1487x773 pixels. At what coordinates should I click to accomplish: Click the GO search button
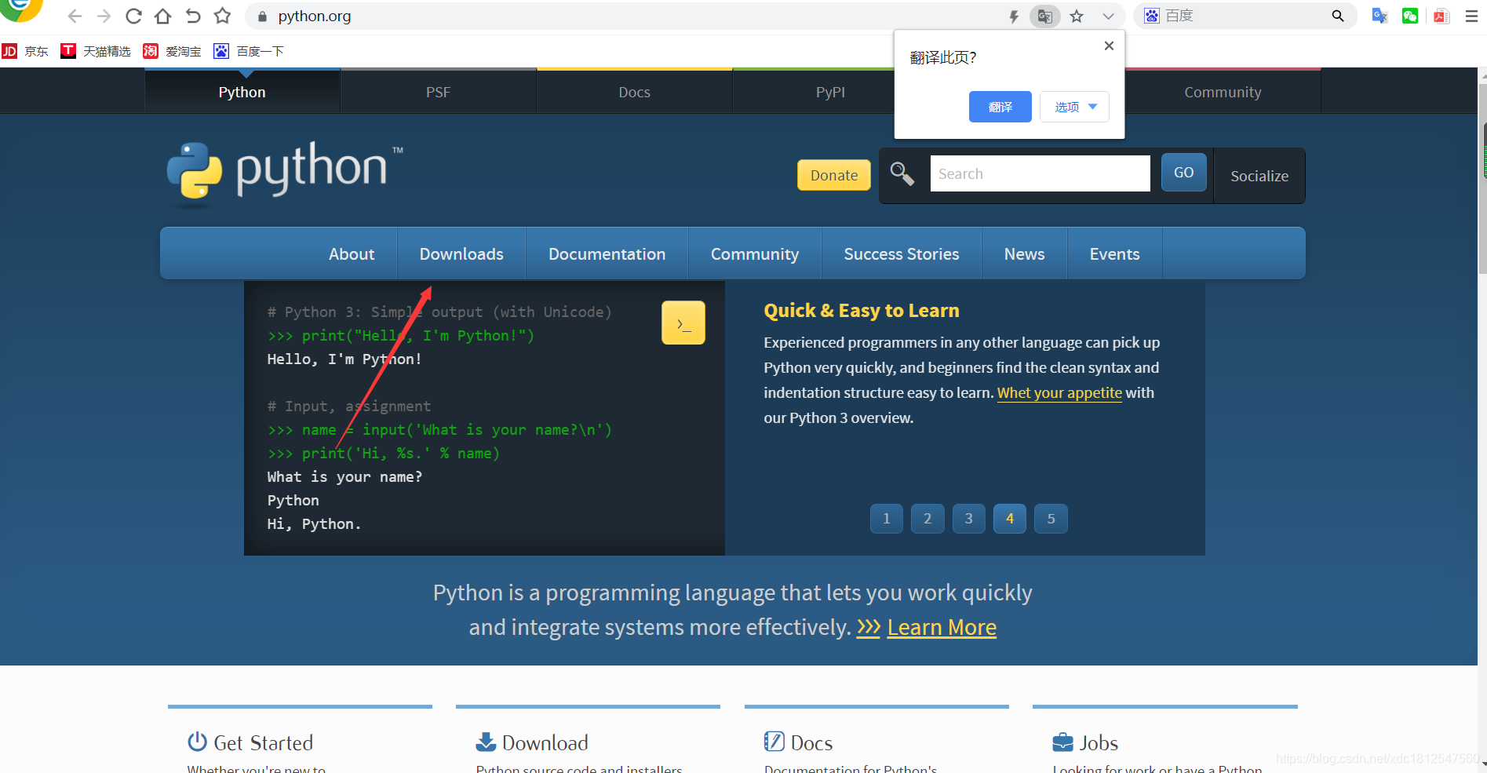(1184, 173)
